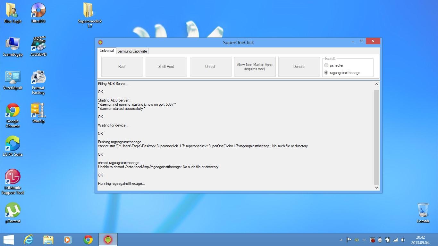This screenshot has height=246, width=438.
Task: Click the 'Starting ADB Server...' log line
Action: point(115,100)
